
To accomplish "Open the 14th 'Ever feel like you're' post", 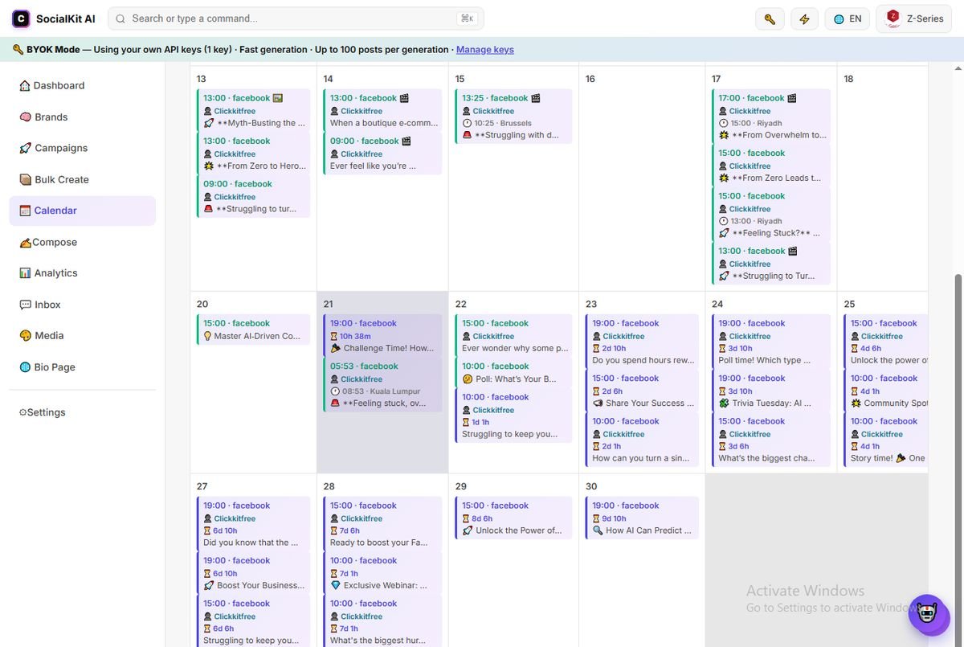I will click(383, 153).
